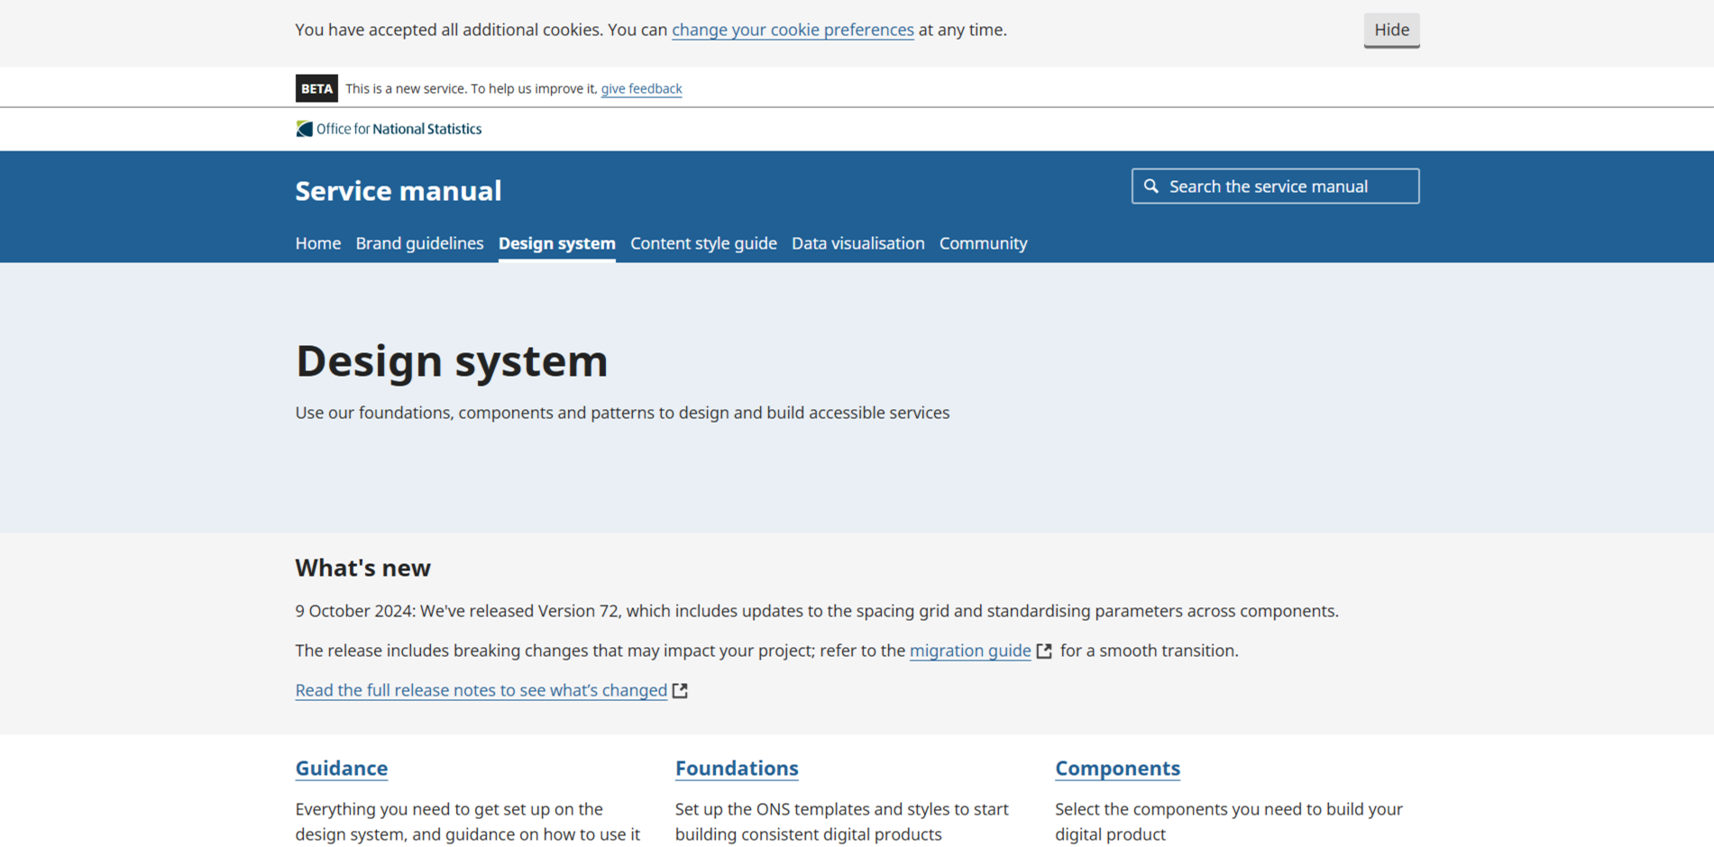This screenshot has height=847, width=1714.
Task: Open the Foundations section link
Action: pyautogui.click(x=737, y=769)
